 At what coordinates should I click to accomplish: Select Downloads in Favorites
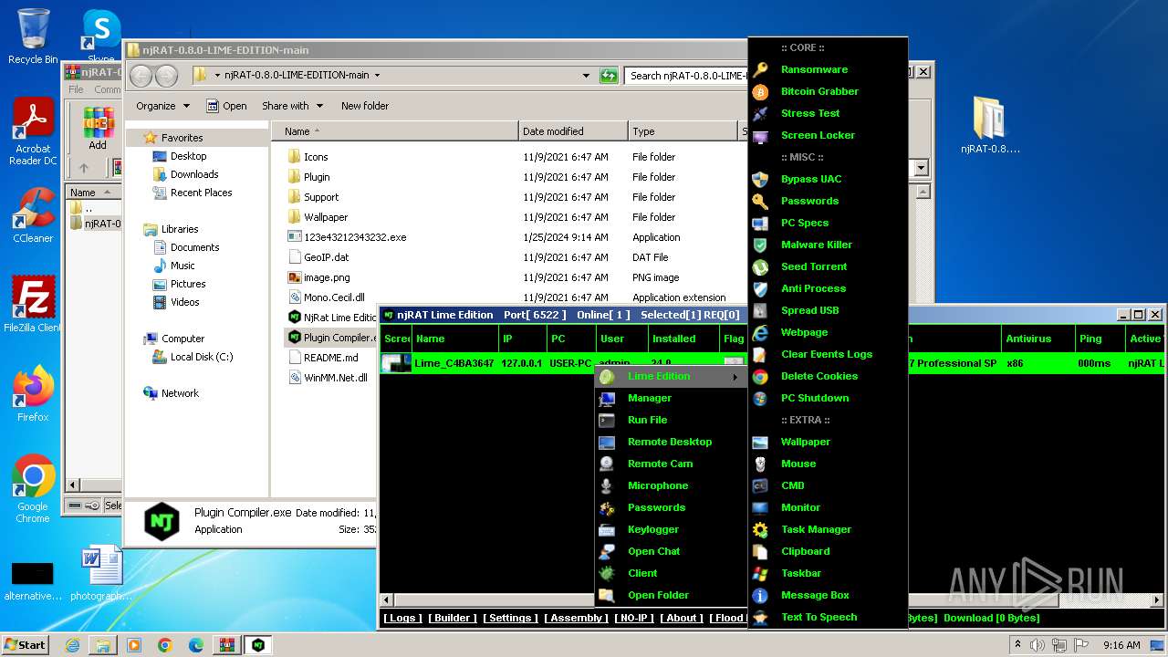[194, 174]
